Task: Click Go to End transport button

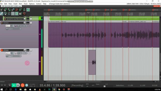Action: click(5, 85)
